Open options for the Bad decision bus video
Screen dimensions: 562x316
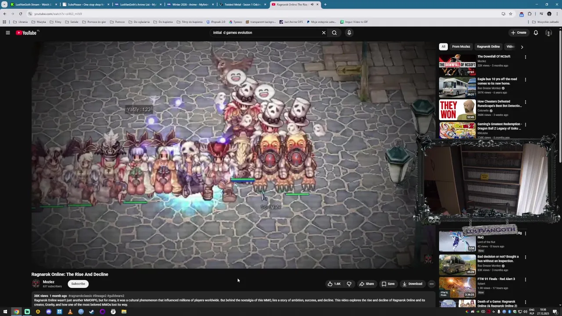pos(526,257)
